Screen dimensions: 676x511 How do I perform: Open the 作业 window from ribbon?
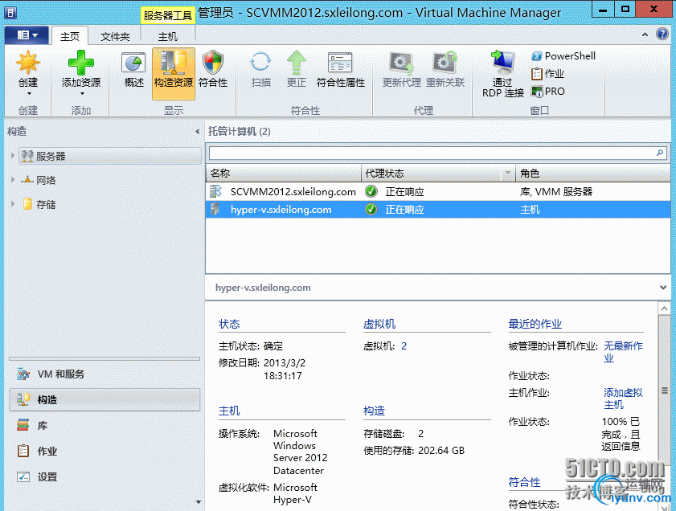pos(548,74)
